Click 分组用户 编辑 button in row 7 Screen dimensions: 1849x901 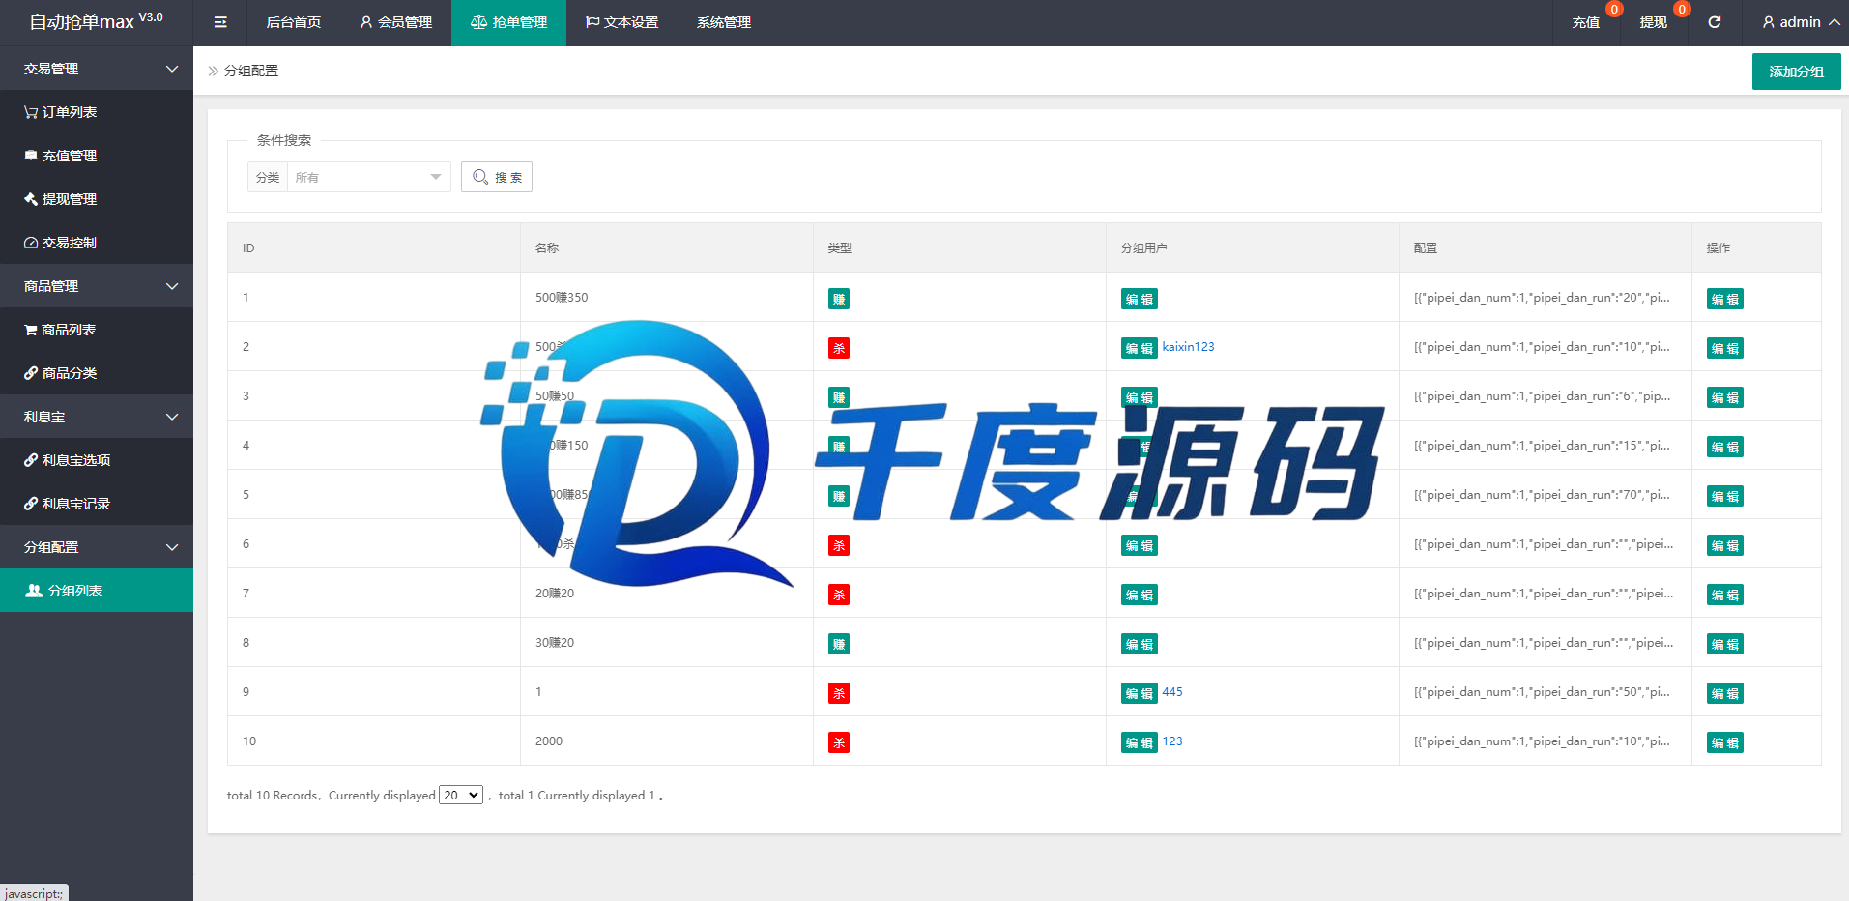click(1140, 595)
